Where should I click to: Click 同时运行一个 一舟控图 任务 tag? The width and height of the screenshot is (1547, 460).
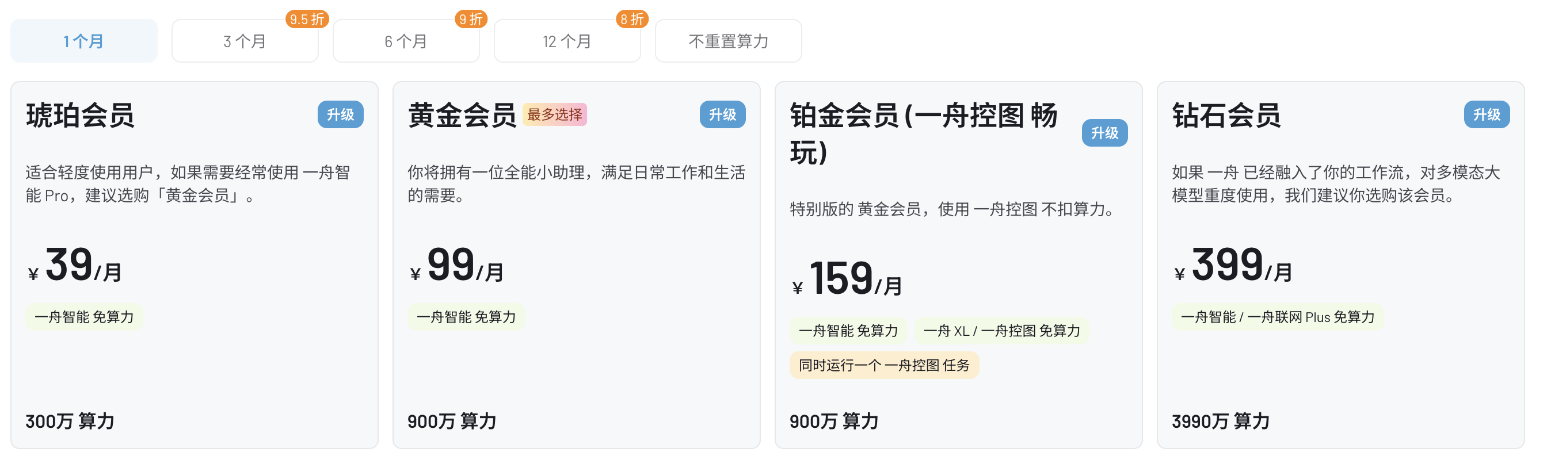884,366
